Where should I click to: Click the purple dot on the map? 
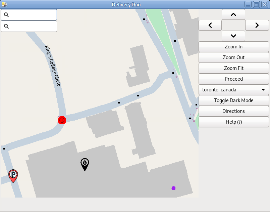173,188
